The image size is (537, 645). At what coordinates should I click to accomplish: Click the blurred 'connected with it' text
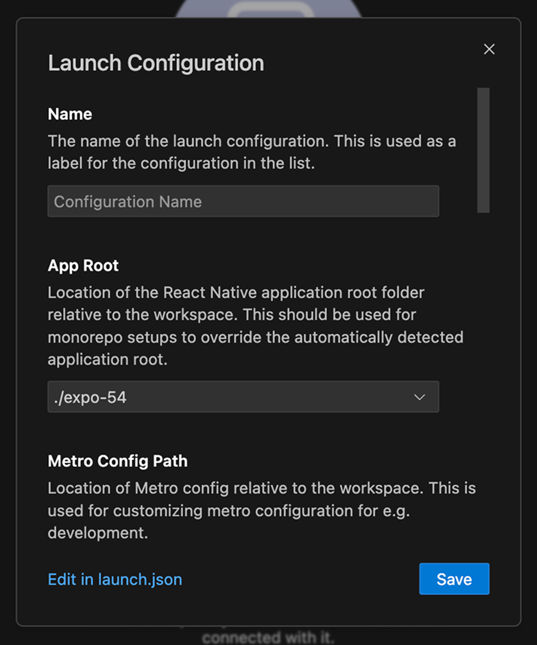(x=267, y=637)
